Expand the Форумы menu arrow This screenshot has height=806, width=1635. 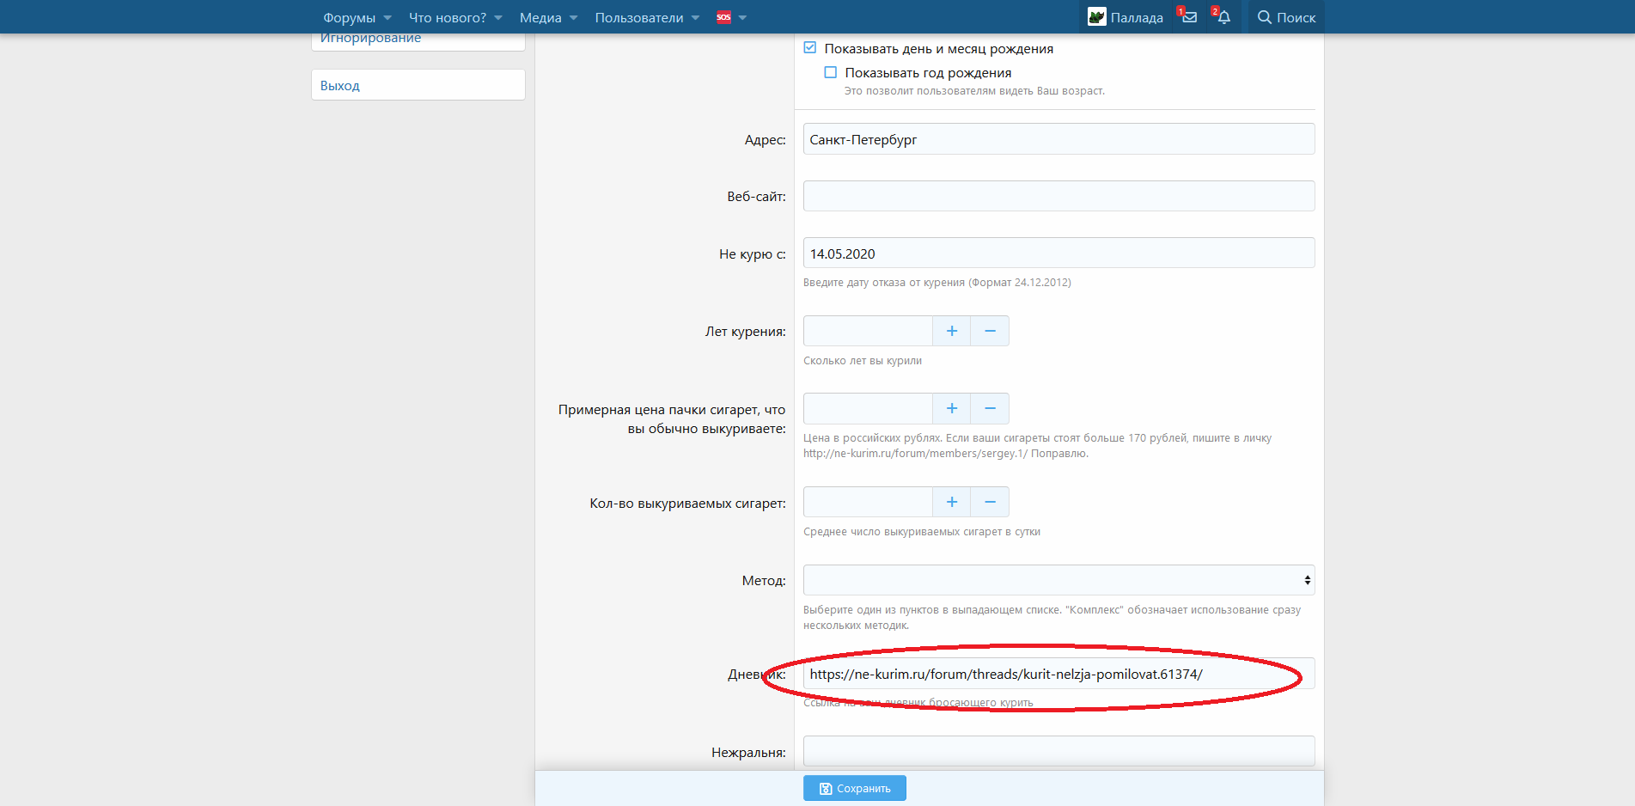(x=387, y=18)
